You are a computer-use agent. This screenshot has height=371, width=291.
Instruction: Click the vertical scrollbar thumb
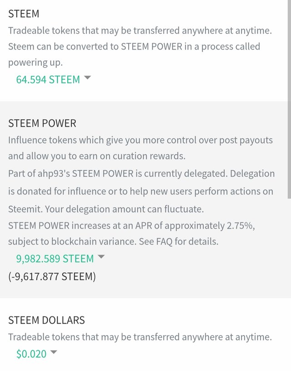[289, 99]
